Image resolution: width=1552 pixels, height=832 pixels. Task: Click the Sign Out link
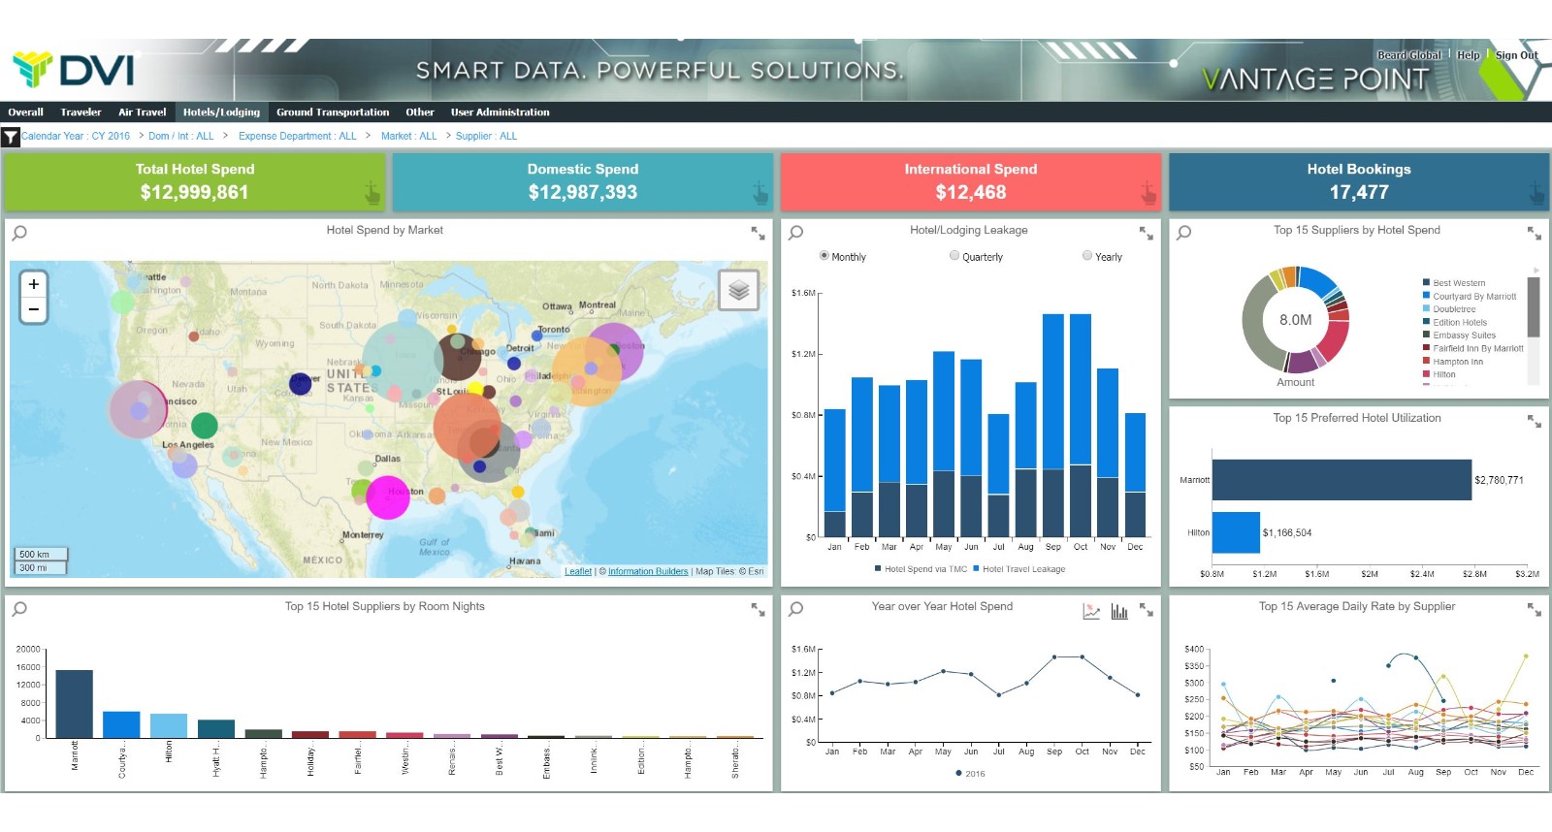[x=1516, y=55]
